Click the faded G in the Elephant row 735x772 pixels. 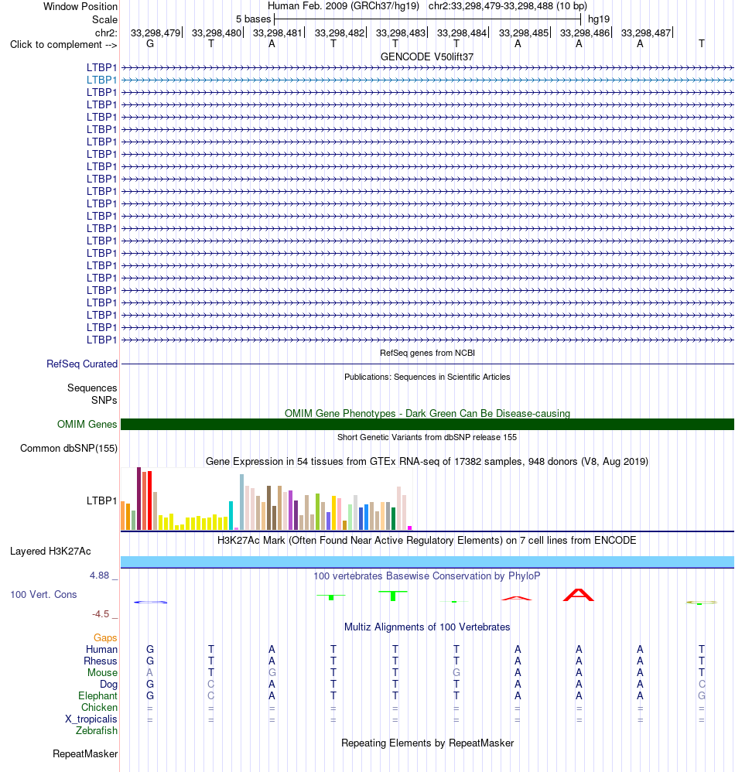coord(702,695)
